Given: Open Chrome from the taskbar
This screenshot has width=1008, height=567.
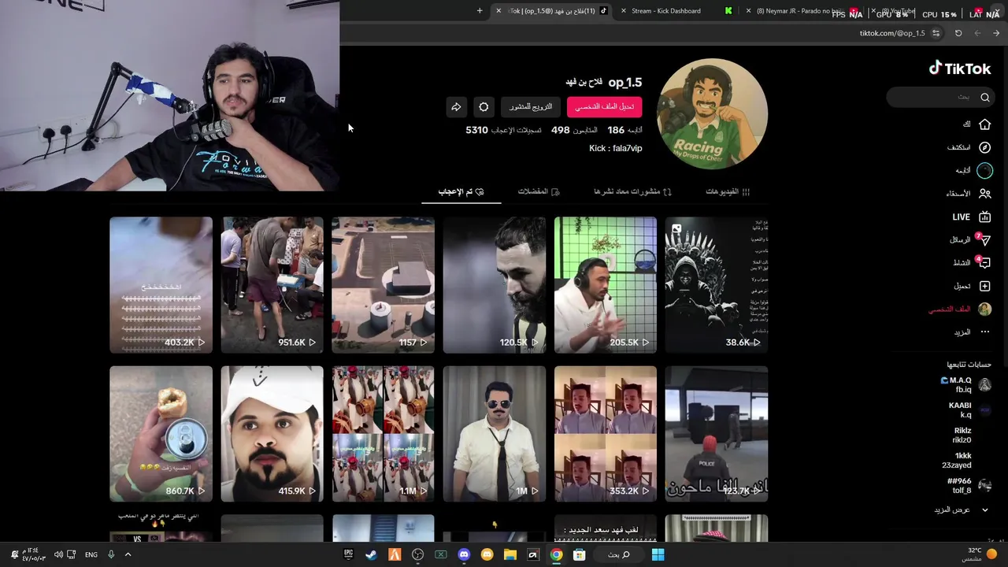Looking at the screenshot, I should pos(557,555).
